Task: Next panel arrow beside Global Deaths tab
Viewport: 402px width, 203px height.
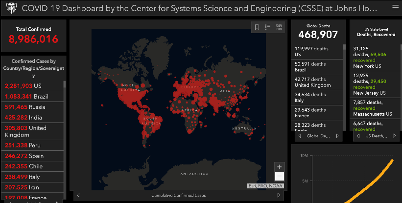Action: (x=337, y=136)
